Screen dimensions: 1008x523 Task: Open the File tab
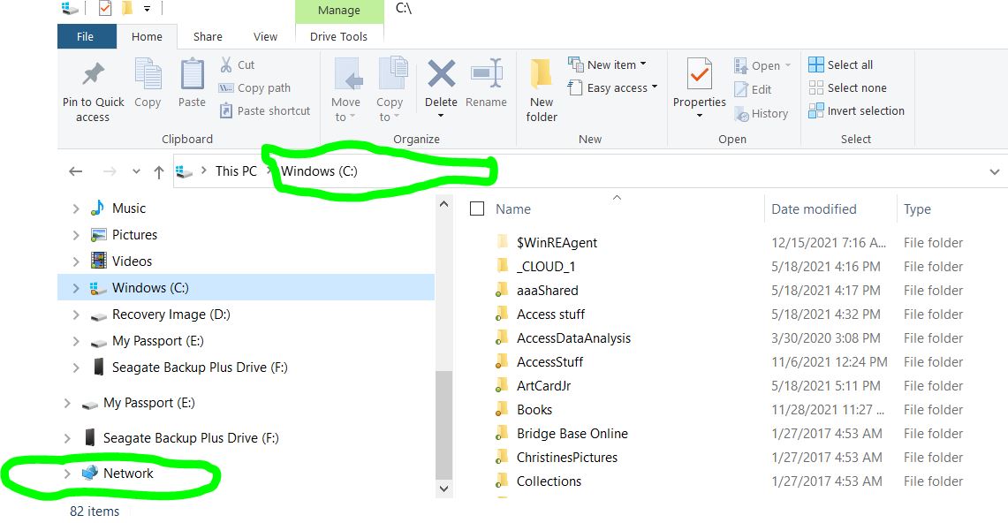coord(87,36)
